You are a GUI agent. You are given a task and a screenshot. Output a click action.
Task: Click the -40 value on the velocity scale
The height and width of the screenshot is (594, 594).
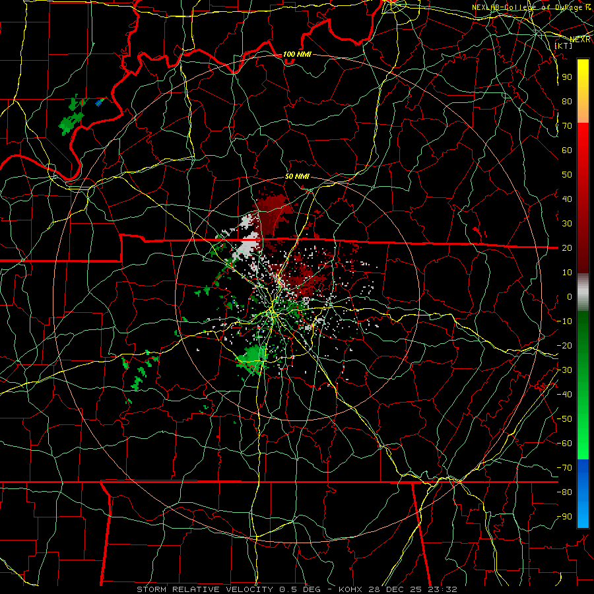click(x=564, y=395)
